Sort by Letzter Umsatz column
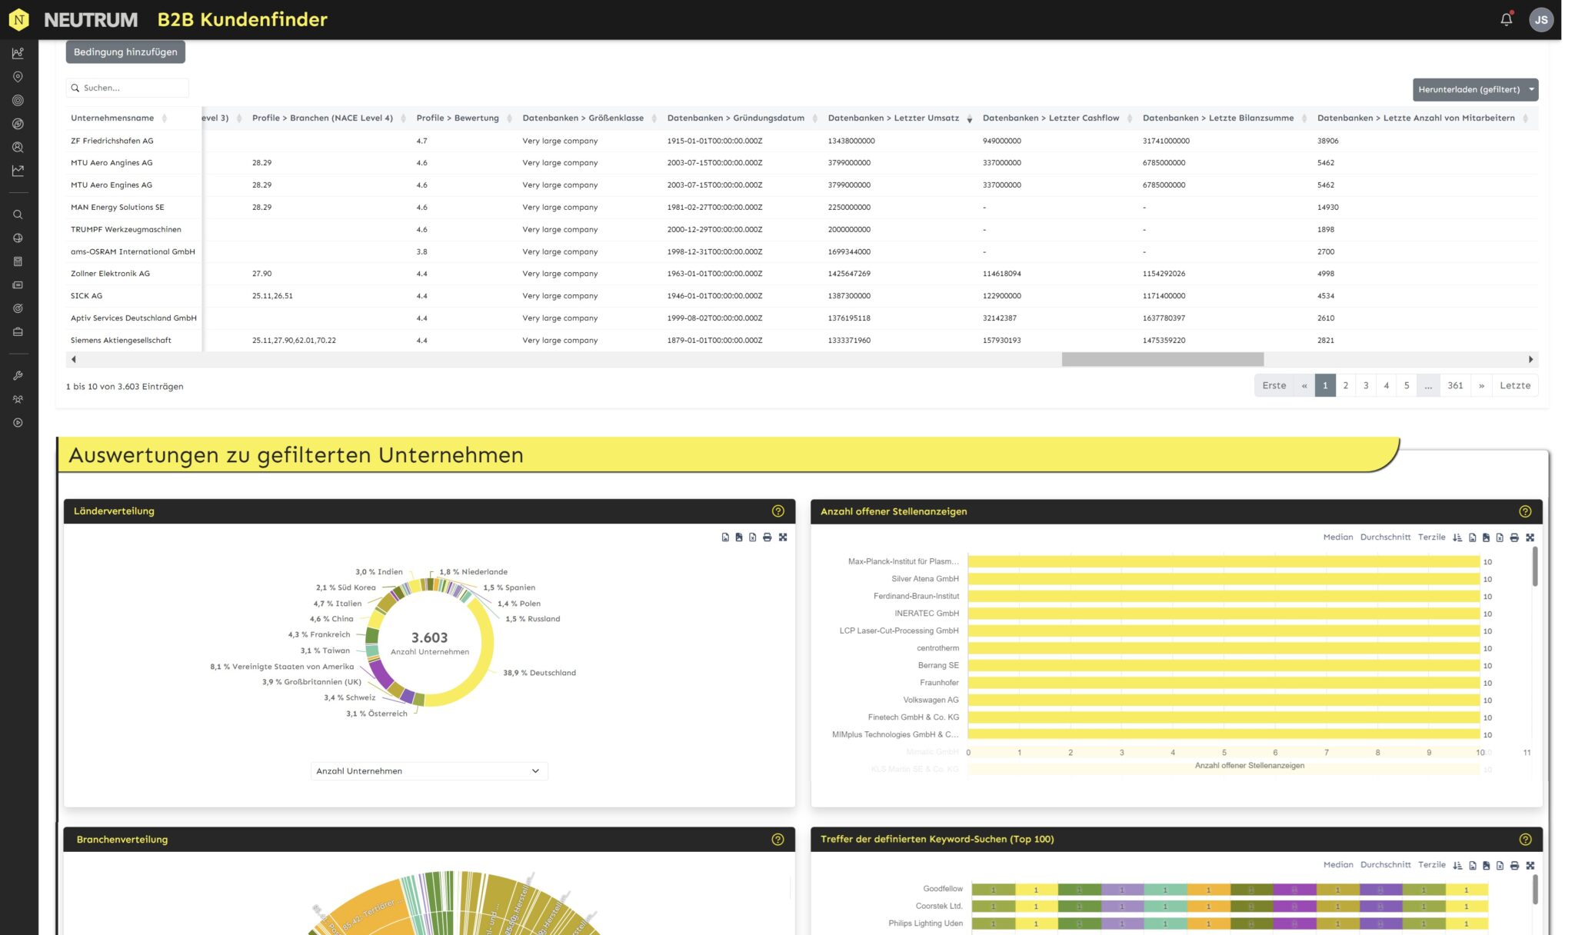Viewport: 1575px width, 935px height. tap(900, 118)
